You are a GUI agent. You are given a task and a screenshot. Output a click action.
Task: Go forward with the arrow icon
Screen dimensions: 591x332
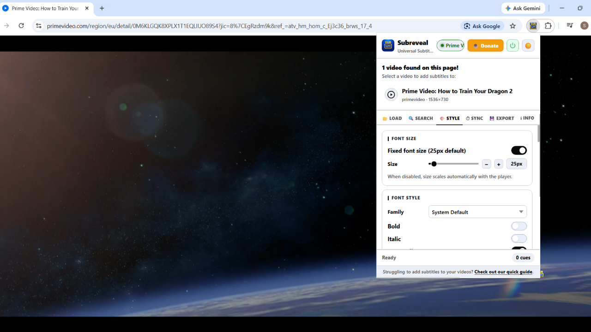coord(6,26)
